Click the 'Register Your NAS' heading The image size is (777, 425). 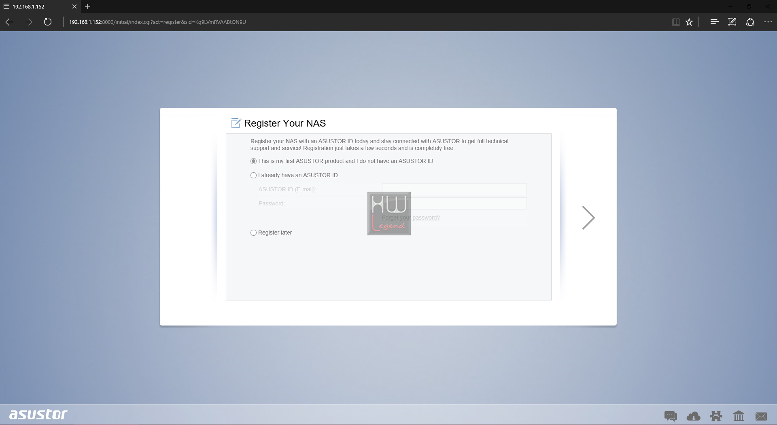pos(285,123)
